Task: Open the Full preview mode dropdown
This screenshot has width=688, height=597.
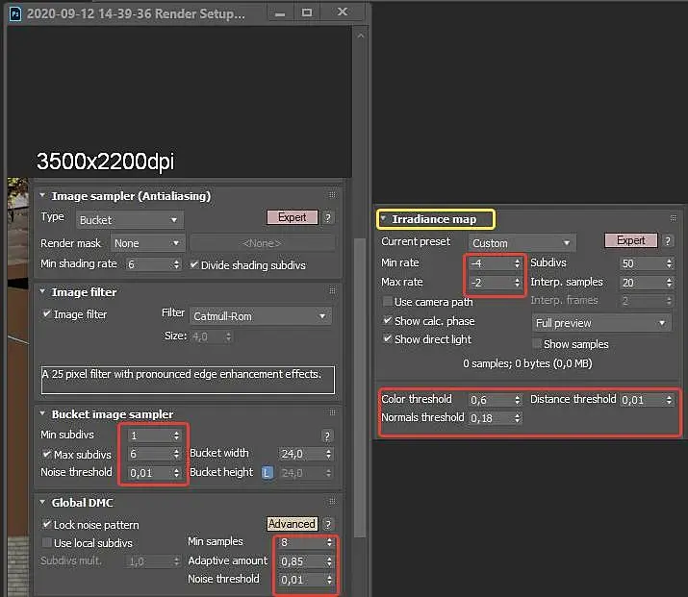Action: pos(601,323)
